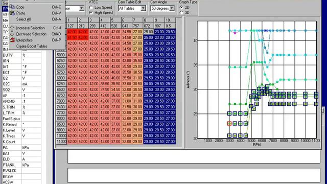The image size is (327, 184).
Task: Open the partially hidden dropdown ending in 'on'
Action: click(x=82, y=8)
